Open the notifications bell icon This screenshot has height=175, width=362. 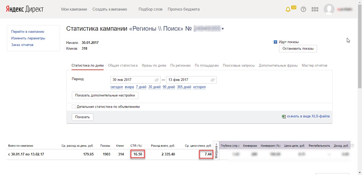(x=288, y=9)
